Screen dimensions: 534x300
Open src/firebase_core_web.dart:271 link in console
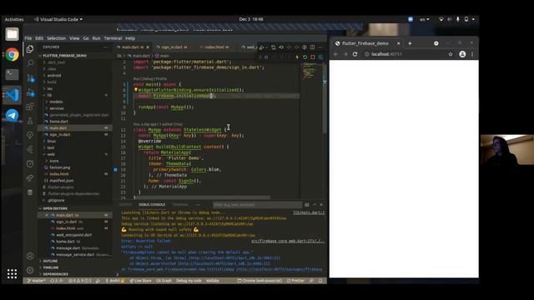[288, 241]
